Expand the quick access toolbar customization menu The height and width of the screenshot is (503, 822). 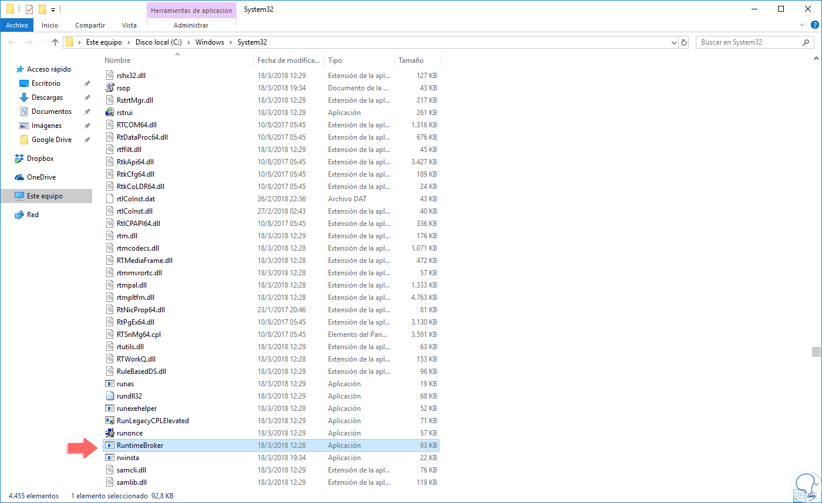[53, 9]
